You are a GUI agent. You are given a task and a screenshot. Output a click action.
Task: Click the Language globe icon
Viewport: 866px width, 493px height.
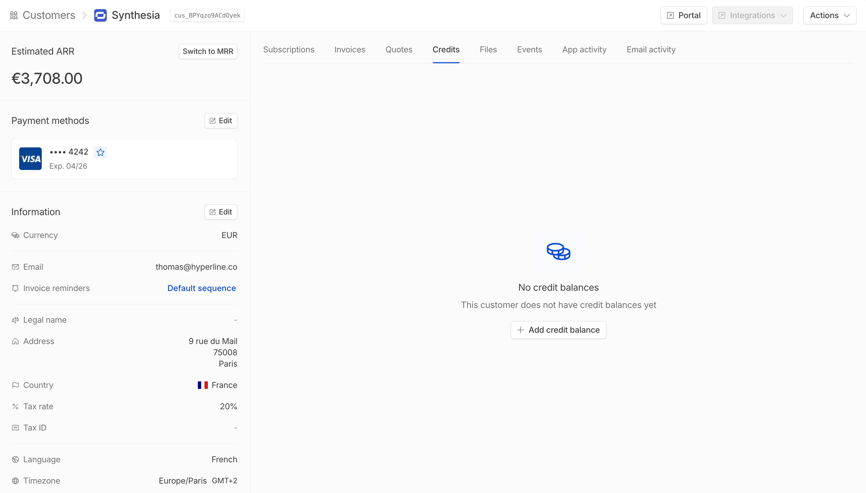point(15,459)
